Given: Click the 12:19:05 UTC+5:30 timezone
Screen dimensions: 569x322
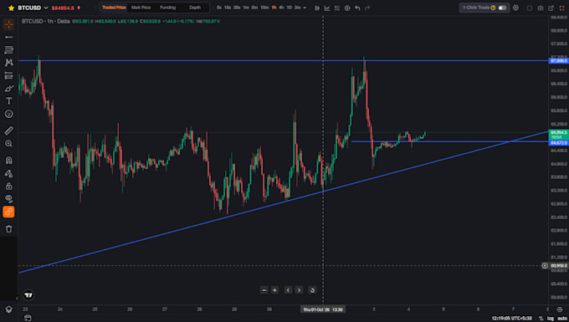Looking at the screenshot, I should pos(511,319).
